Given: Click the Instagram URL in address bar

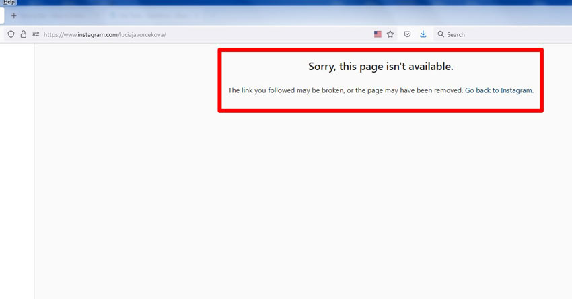Looking at the screenshot, I should [104, 34].
